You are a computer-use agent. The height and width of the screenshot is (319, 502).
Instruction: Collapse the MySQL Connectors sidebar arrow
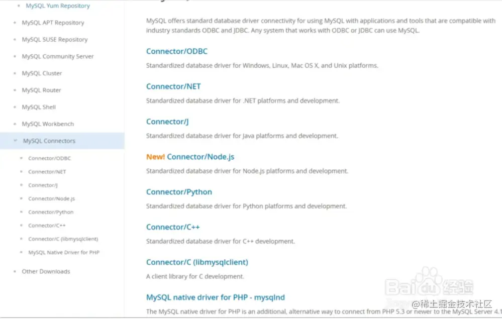(16, 141)
